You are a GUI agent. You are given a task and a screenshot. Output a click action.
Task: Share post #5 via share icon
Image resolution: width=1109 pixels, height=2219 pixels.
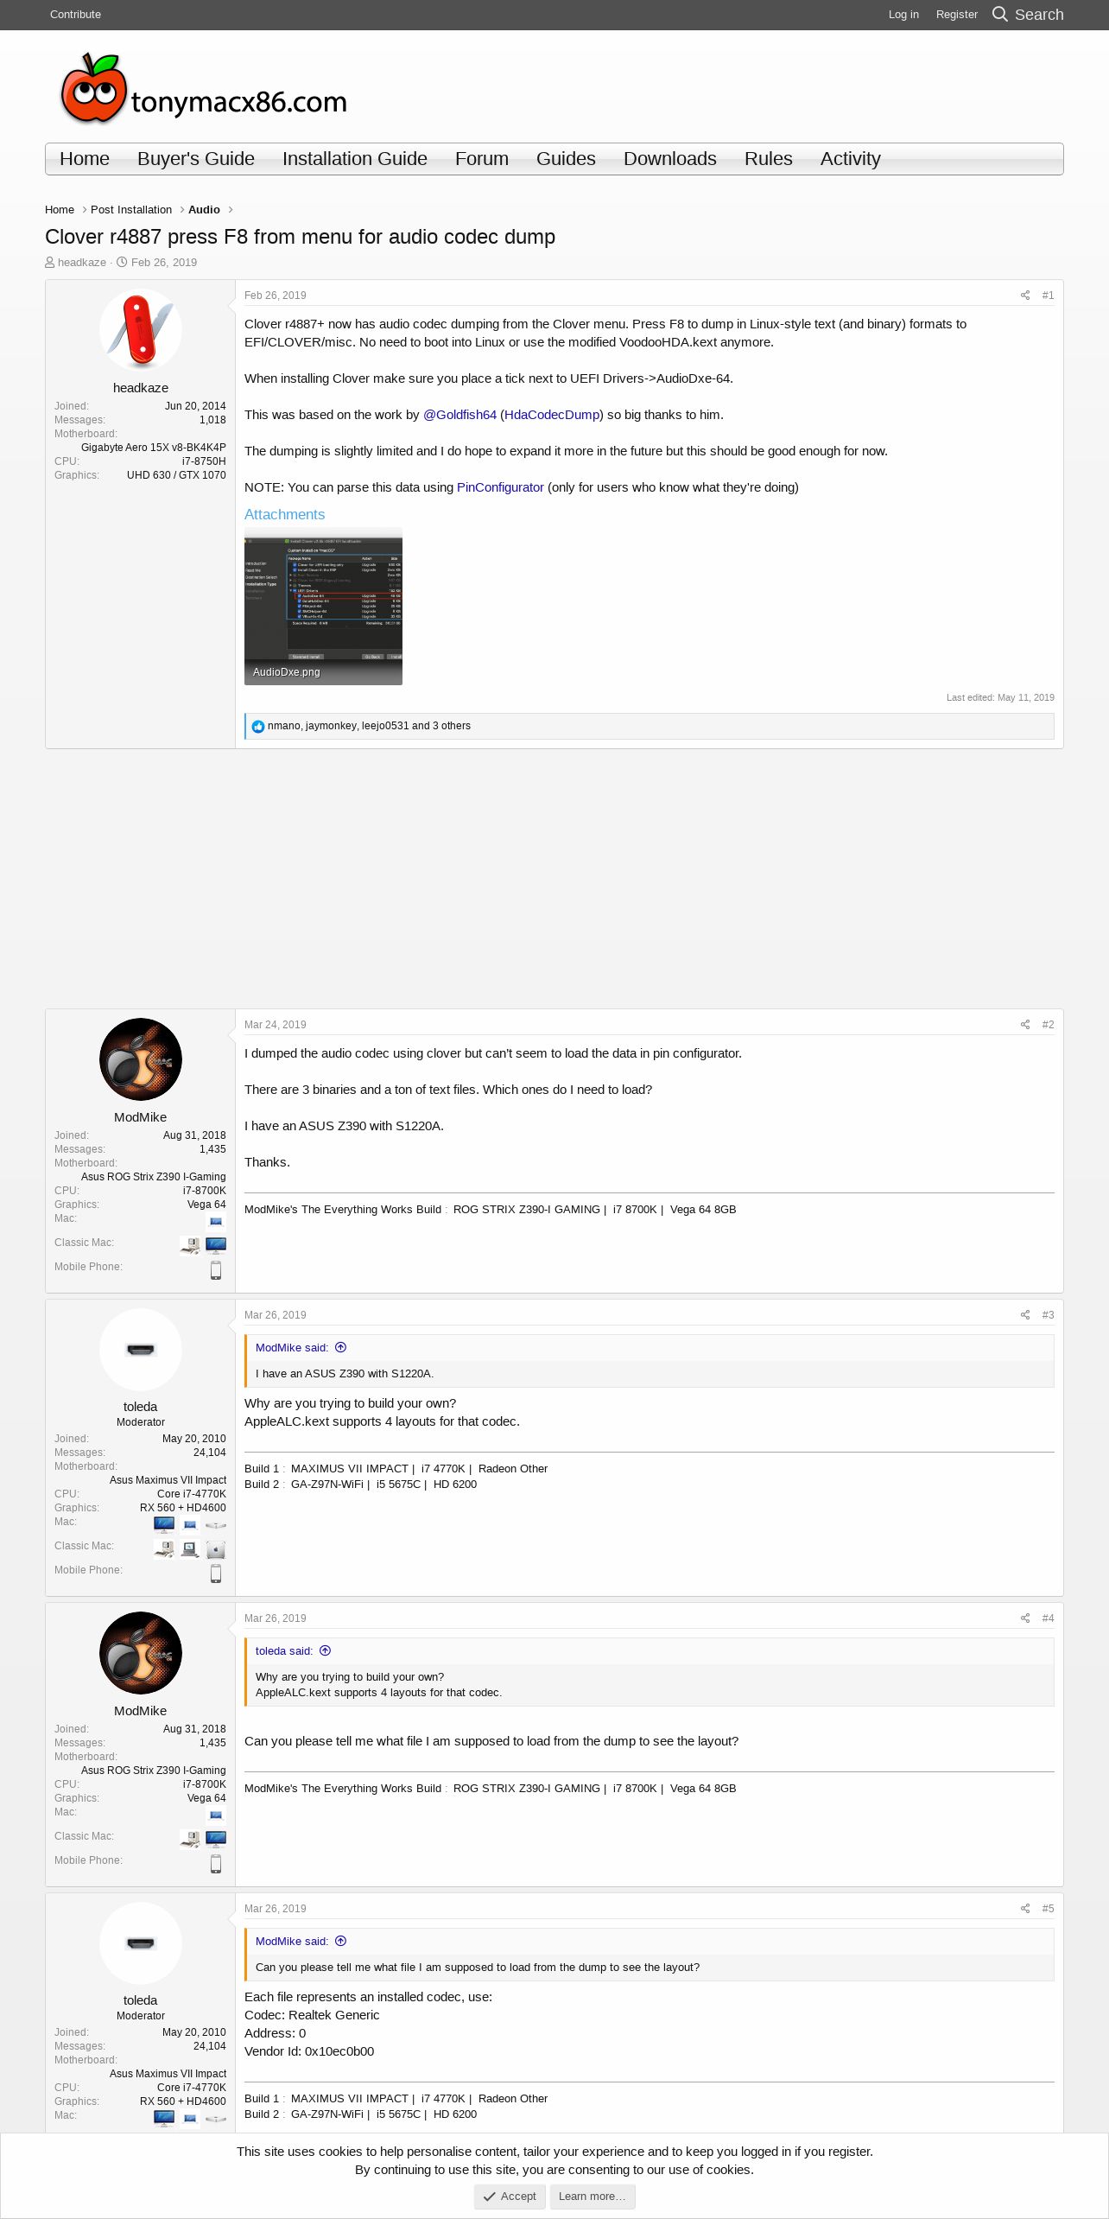click(1025, 1909)
